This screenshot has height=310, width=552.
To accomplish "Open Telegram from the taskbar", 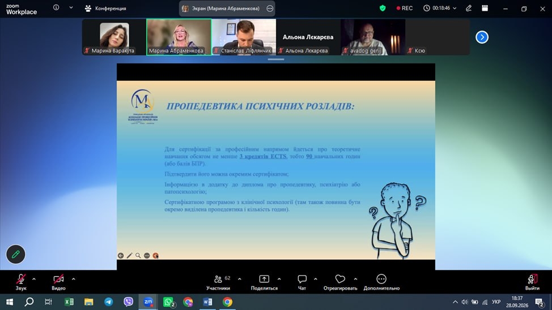I will click(x=108, y=302).
